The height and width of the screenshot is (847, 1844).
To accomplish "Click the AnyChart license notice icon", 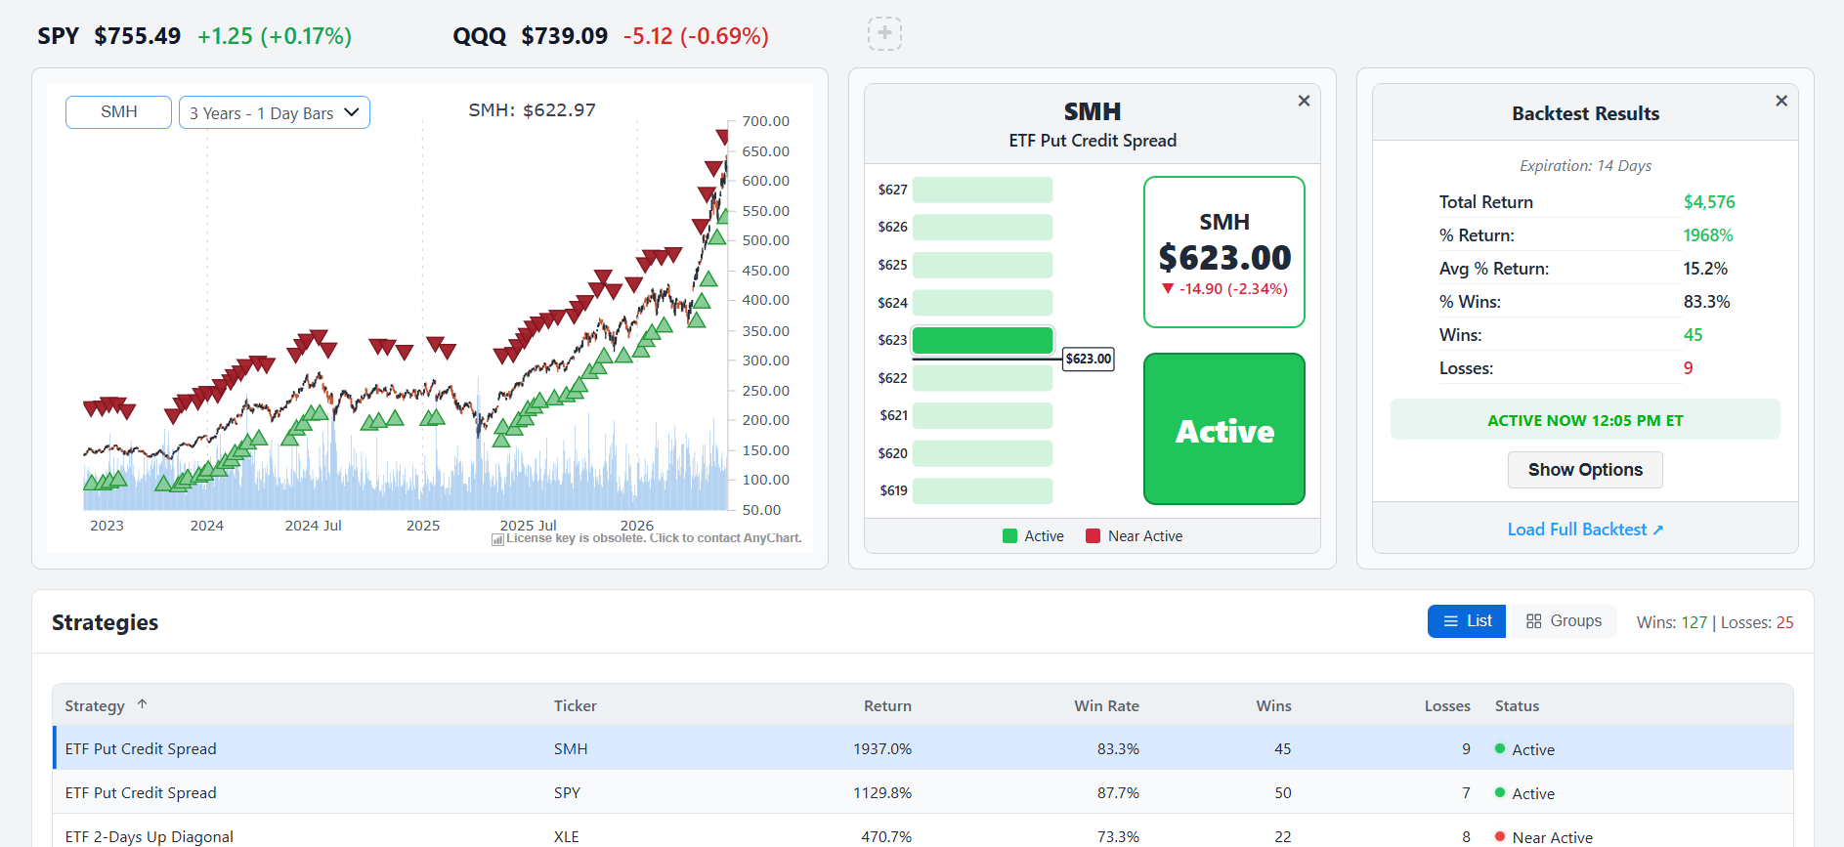I will (x=497, y=539).
